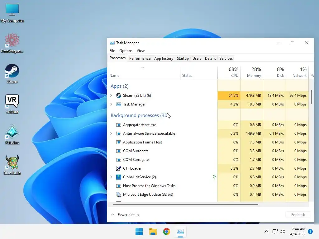This screenshot has width=319, height=239.
Task: Open the notification badge in the tray
Action: (x=310, y=232)
